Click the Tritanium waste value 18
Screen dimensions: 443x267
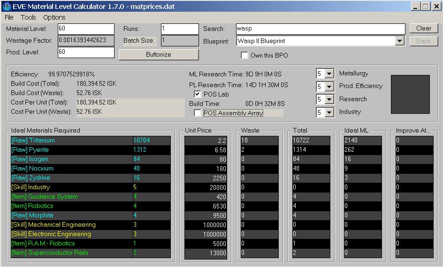click(244, 141)
